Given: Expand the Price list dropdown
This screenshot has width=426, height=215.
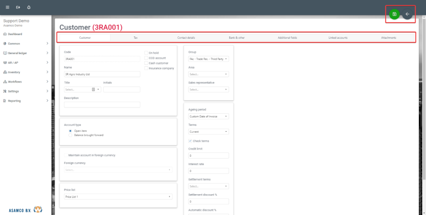Looking at the screenshot, I should pos(118,197).
